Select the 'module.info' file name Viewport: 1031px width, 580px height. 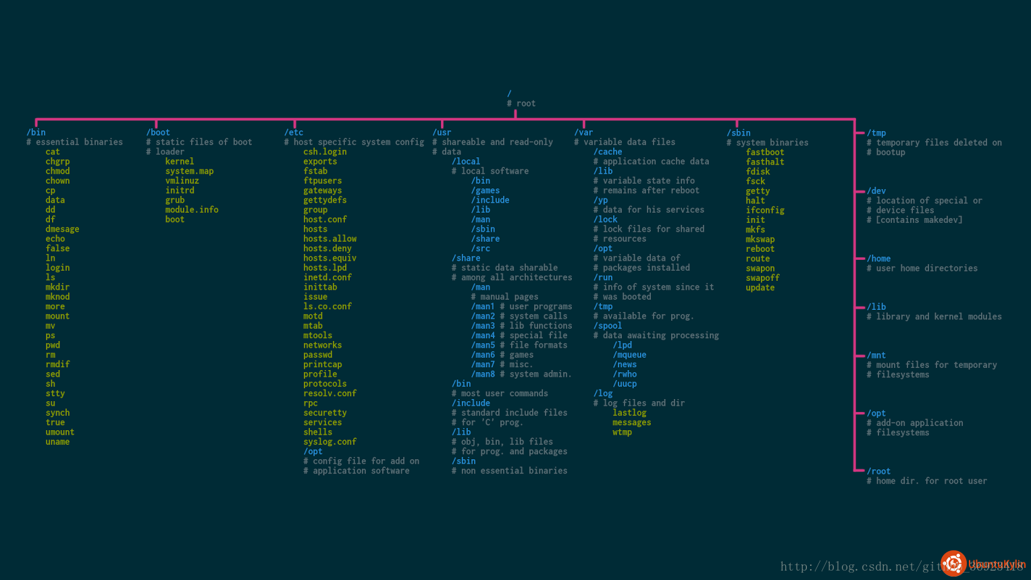tap(192, 210)
